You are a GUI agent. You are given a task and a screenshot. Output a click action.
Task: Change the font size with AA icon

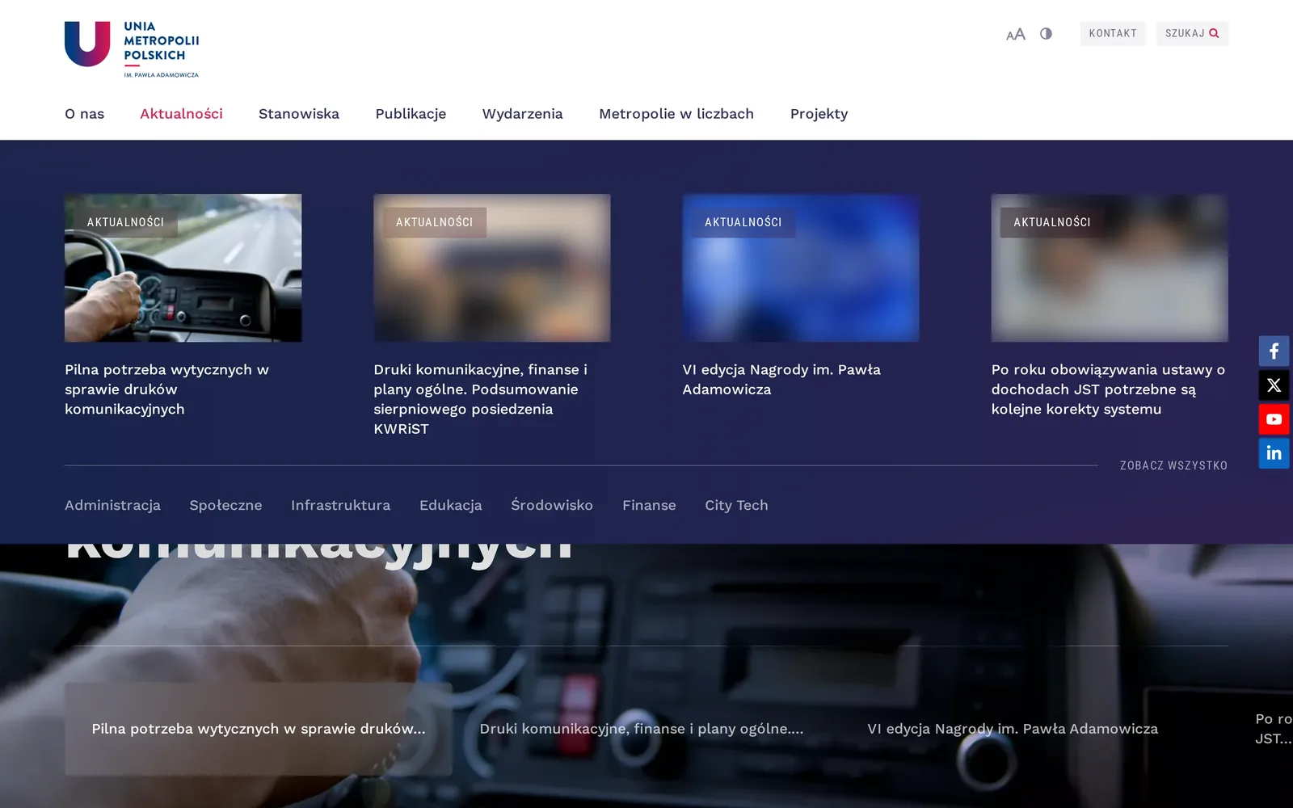point(1016,34)
